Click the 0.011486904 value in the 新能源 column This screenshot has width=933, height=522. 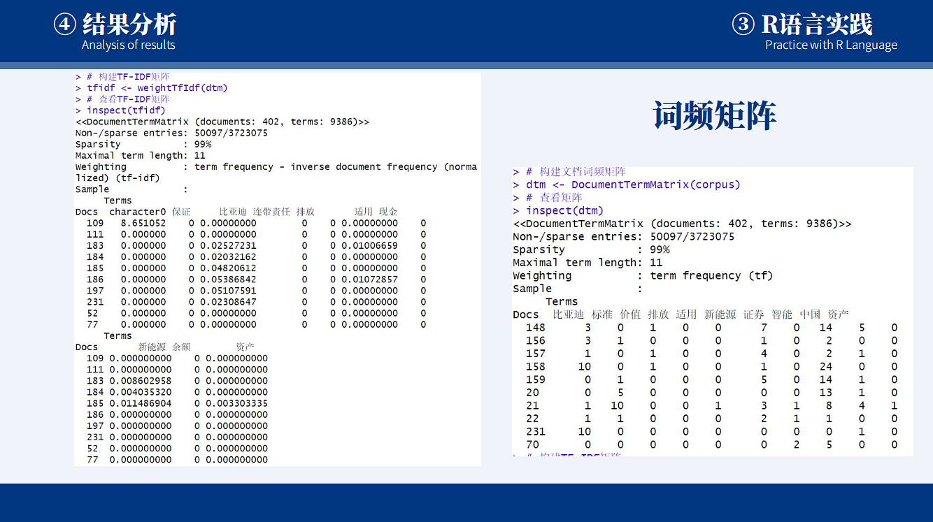point(140,403)
